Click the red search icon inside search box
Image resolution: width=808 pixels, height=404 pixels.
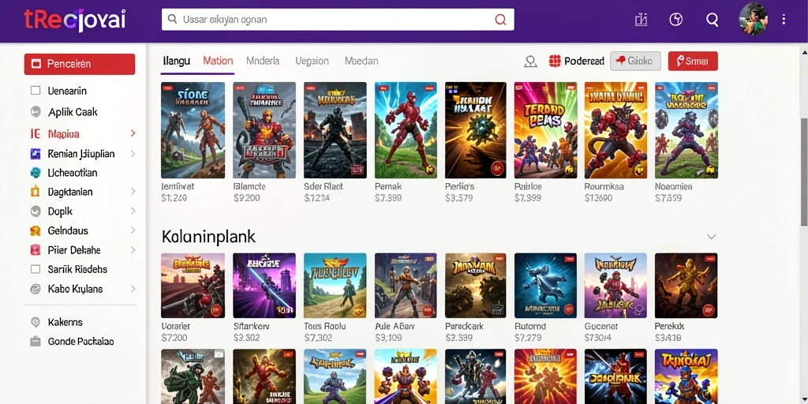(499, 20)
